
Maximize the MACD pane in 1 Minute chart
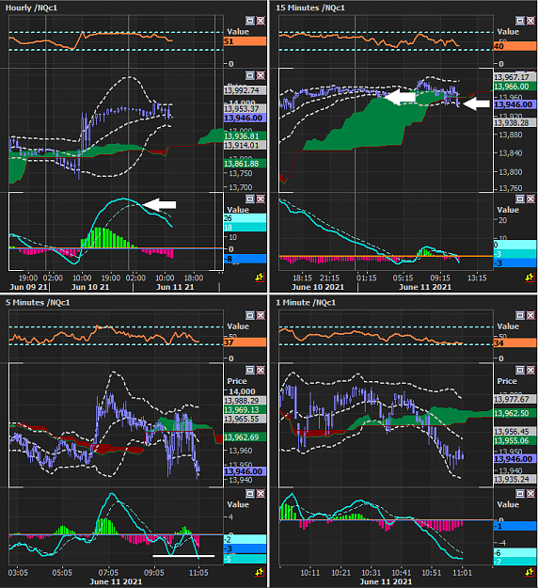520,494
